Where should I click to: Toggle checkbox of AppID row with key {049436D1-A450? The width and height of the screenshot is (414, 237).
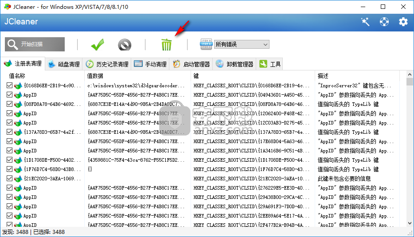point(9,94)
